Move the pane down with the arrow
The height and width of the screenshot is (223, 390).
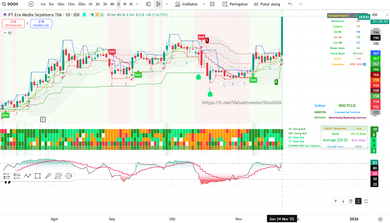click(x=343, y=201)
